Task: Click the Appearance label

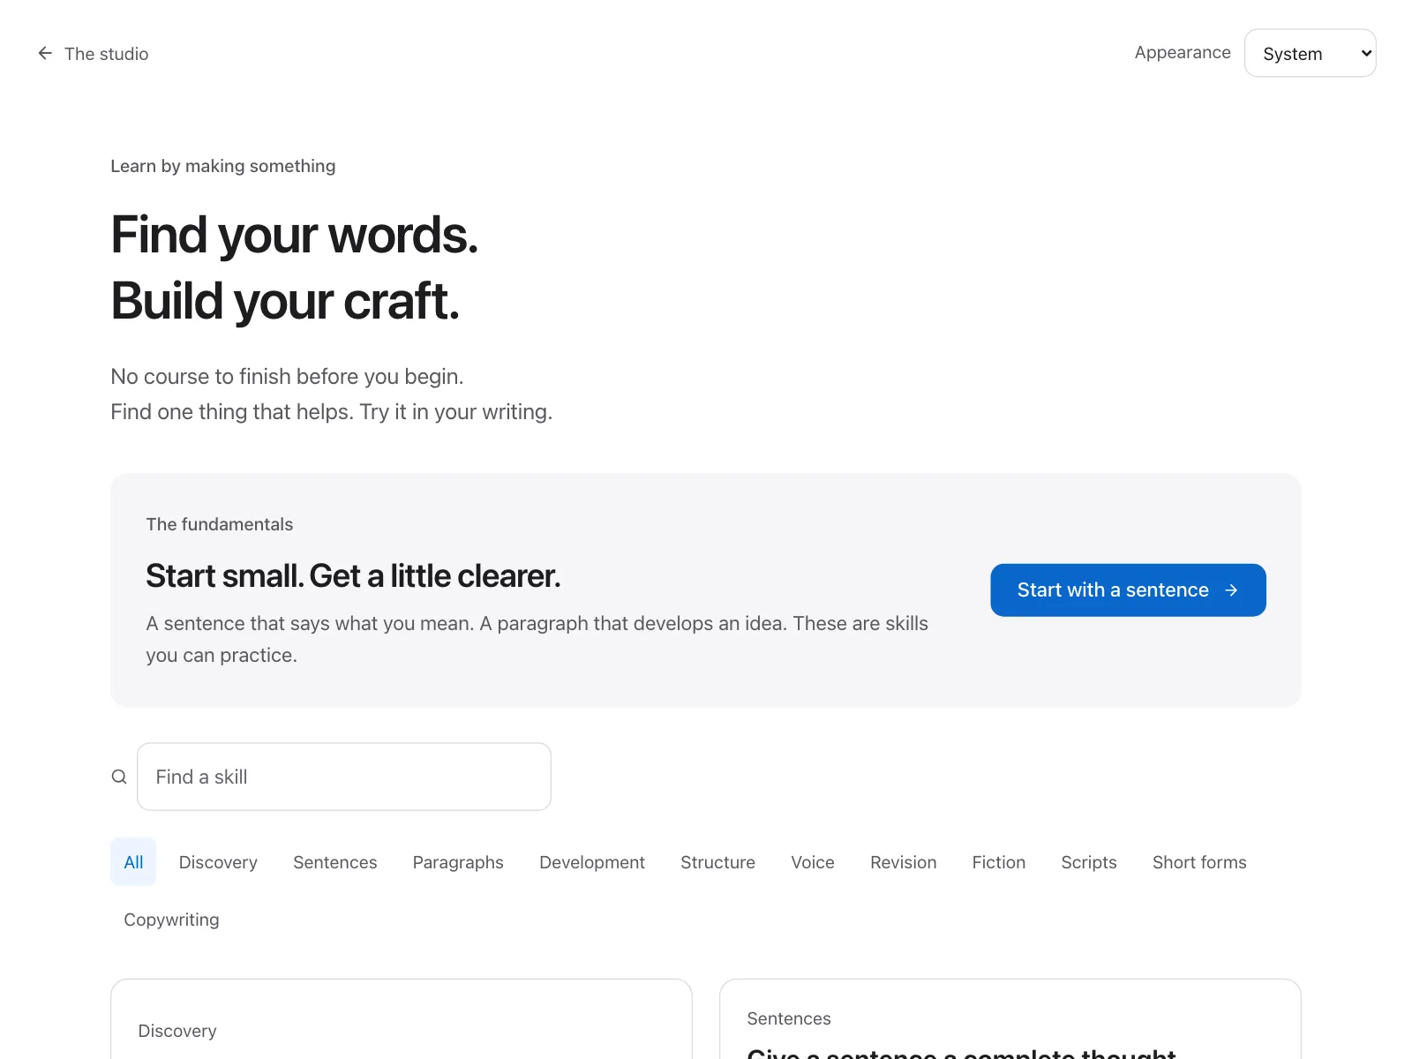Action: 1183,52
